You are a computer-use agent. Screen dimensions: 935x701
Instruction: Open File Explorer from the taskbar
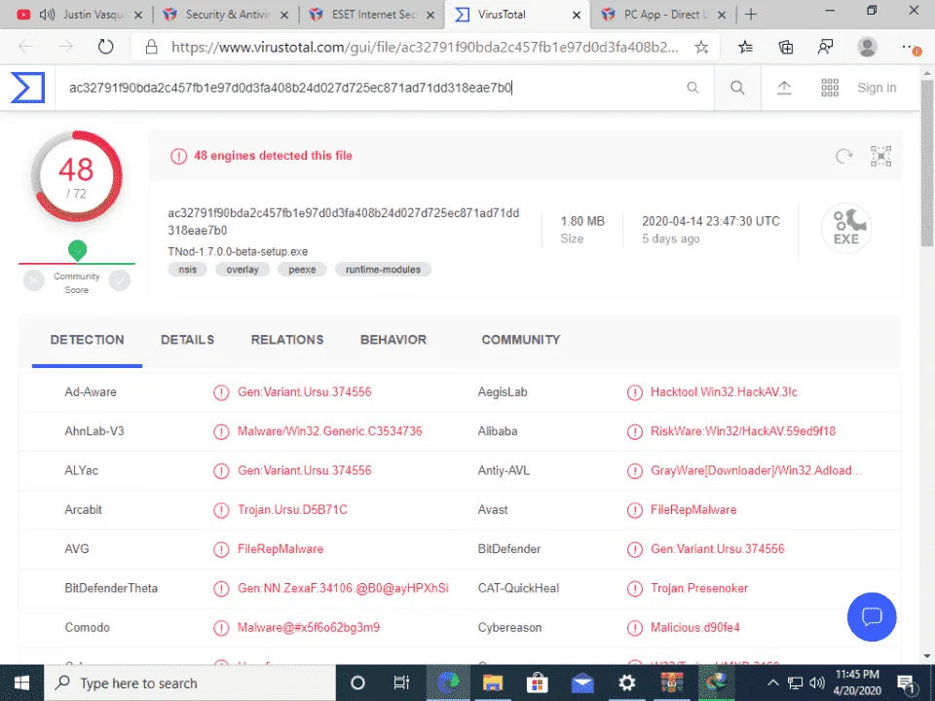pyautogui.click(x=493, y=683)
